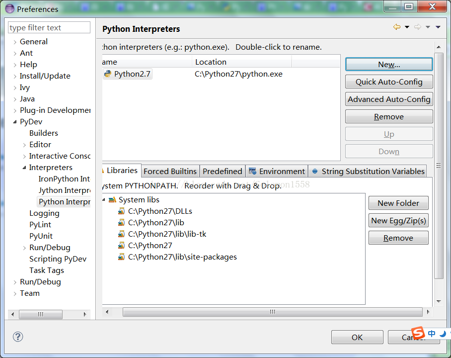The height and width of the screenshot is (358, 451).
Task: Click the library icon beside site-packages path
Action: point(121,257)
